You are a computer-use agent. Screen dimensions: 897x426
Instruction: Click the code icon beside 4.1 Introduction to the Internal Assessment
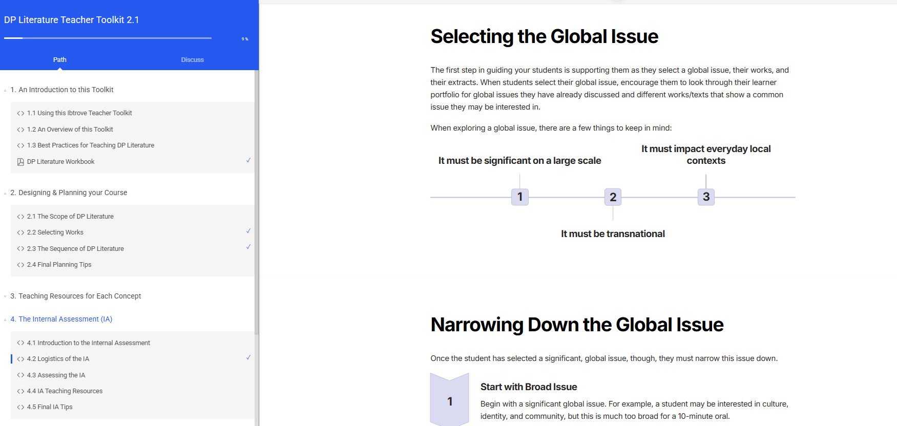coord(20,343)
